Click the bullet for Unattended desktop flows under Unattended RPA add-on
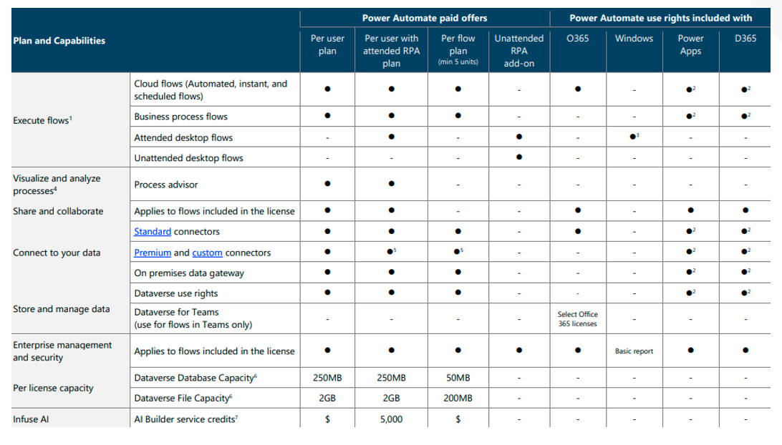 pyautogui.click(x=518, y=158)
